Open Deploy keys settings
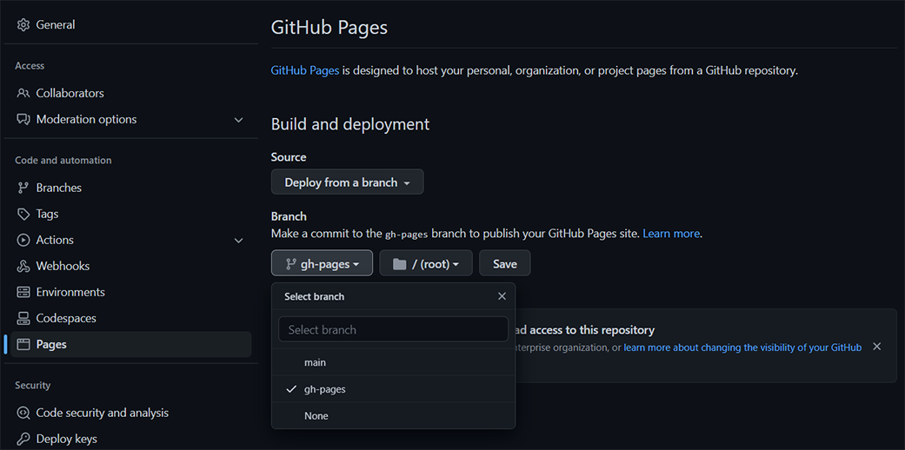Viewport: 905px width, 450px height. [66, 439]
